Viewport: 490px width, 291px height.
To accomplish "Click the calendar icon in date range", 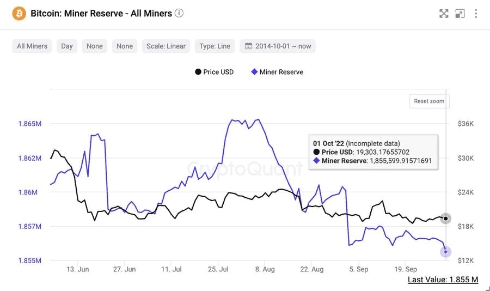I will click(249, 46).
